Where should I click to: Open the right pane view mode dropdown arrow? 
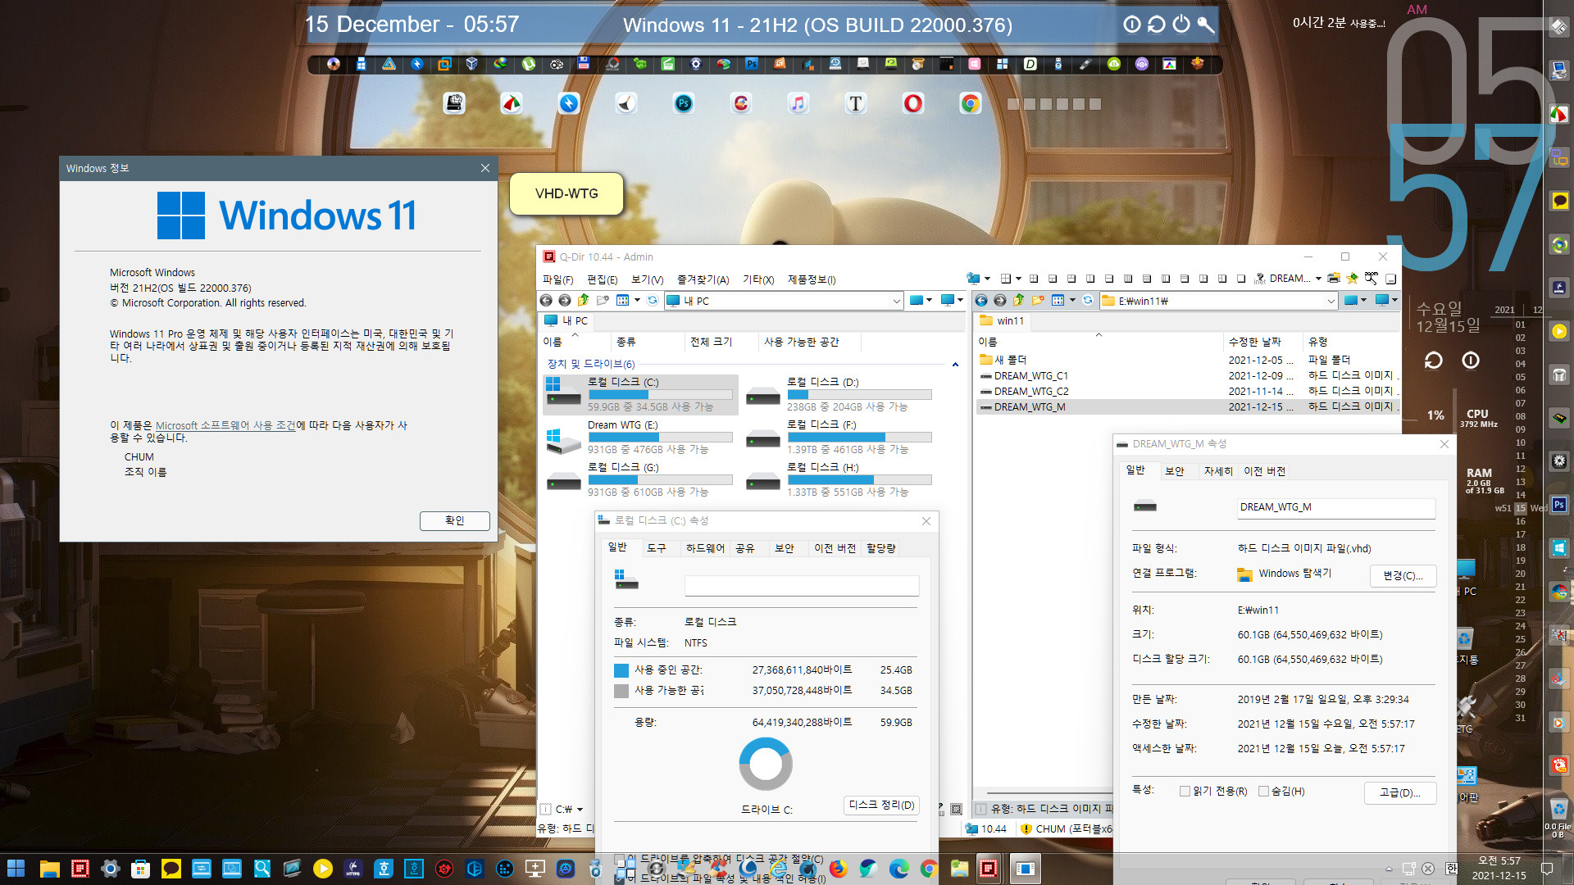(1073, 301)
